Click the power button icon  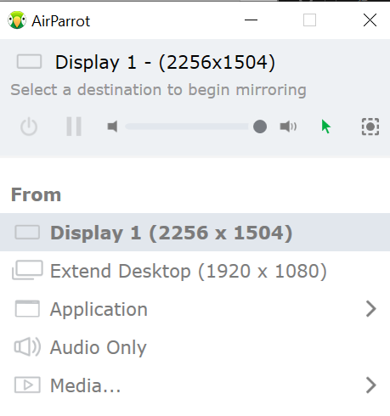coord(29,126)
